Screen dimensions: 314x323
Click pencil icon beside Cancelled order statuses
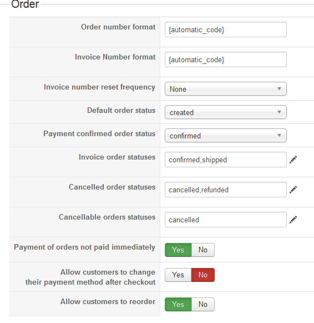tap(293, 190)
